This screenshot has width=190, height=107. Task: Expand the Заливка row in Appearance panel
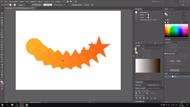[138, 17]
